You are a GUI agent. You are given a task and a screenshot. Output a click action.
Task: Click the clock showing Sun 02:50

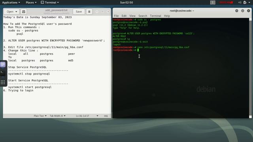coord(126,2)
